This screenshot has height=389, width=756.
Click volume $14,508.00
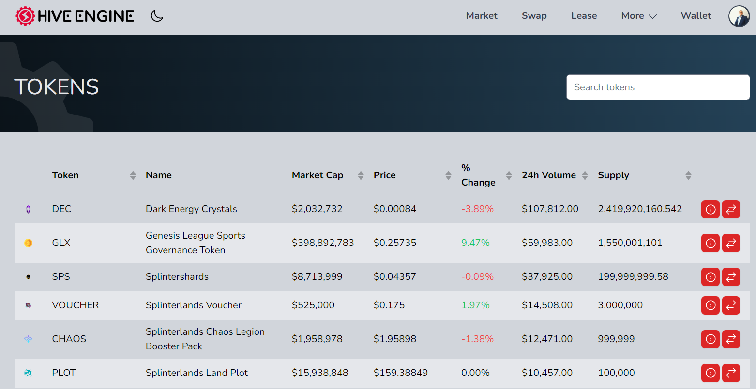coord(547,305)
